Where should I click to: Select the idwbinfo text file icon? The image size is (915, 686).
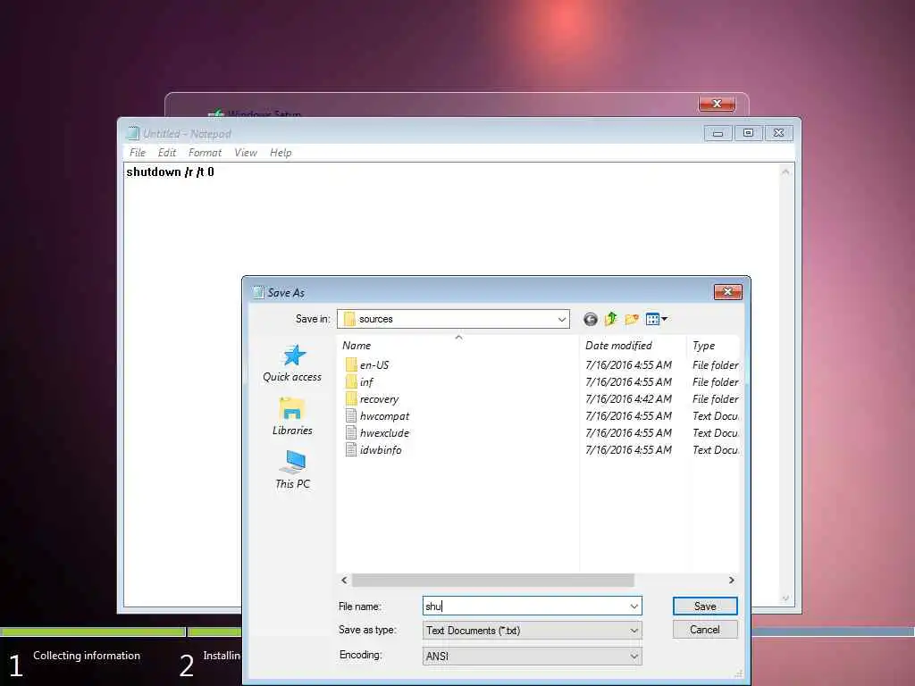350,450
